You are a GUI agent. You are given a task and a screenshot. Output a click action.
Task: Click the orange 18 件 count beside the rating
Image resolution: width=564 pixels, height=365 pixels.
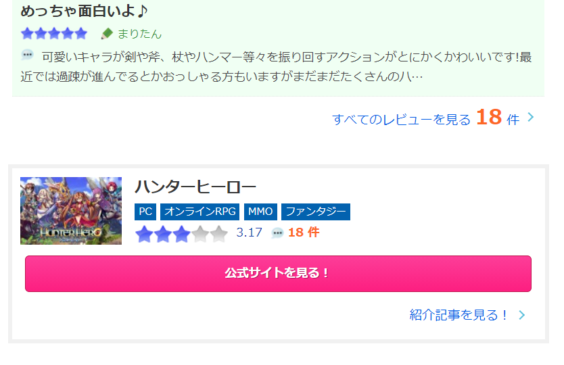tap(304, 233)
